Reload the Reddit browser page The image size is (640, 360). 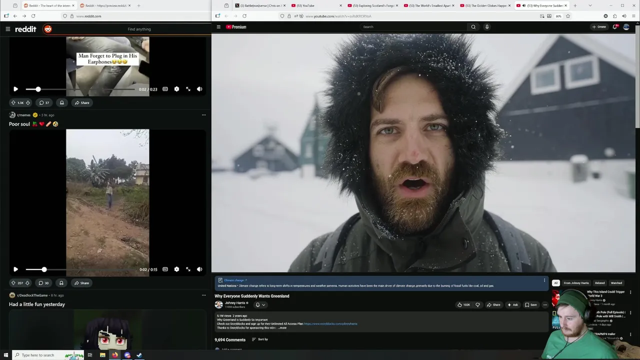point(33,16)
